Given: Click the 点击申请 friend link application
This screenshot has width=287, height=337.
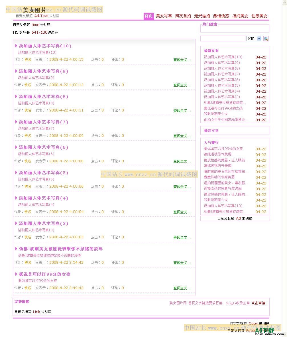Looking at the screenshot, I should tap(258, 303).
